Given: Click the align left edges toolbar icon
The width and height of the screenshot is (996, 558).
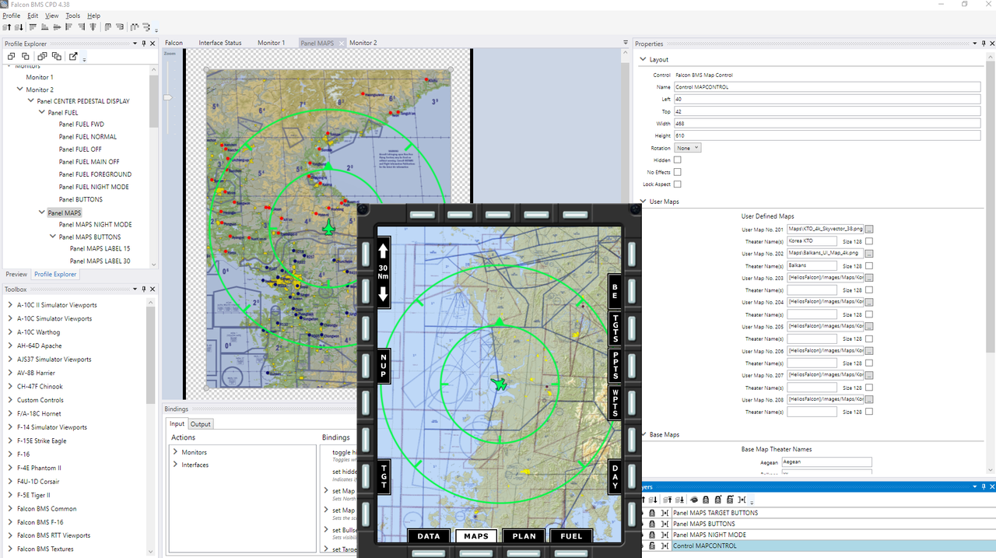Looking at the screenshot, I should [68, 27].
